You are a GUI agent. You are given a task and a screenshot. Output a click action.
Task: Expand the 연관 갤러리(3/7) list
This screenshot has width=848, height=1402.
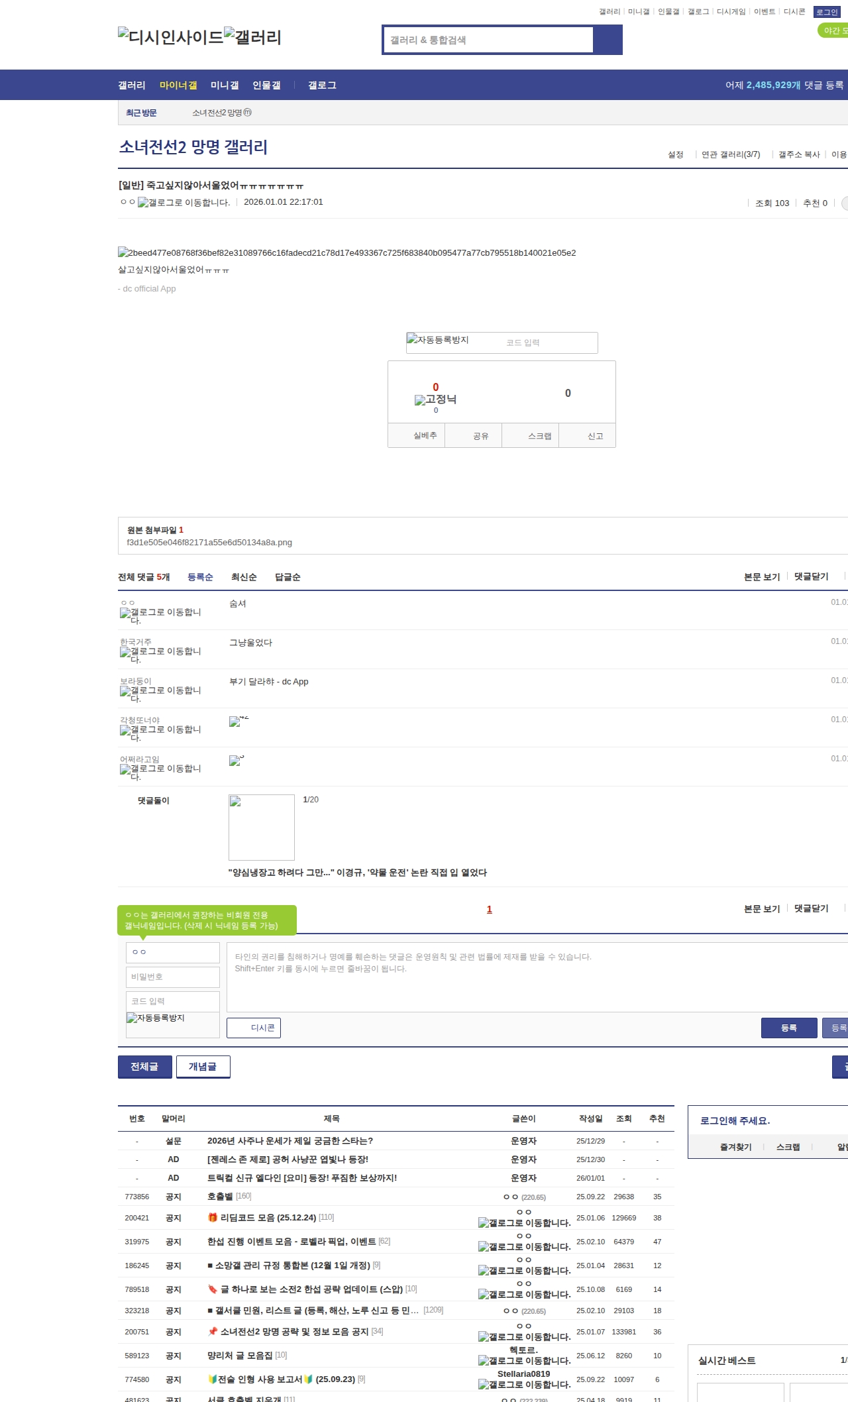tap(730, 154)
